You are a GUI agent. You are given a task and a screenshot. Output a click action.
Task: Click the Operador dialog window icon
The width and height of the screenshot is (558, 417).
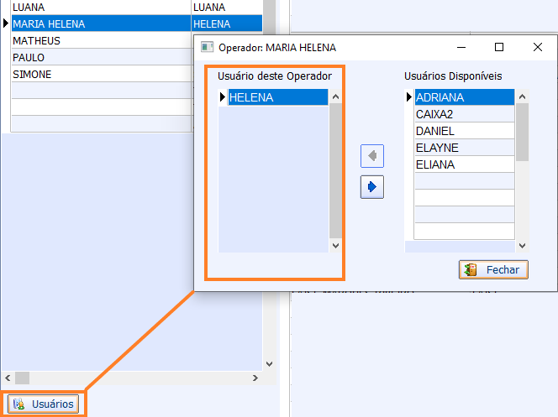coord(207,48)
